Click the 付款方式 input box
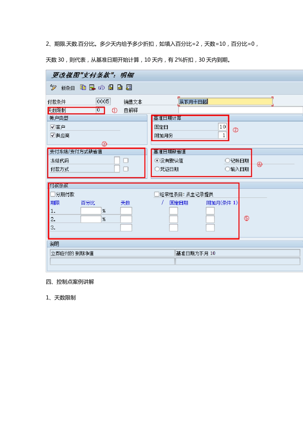Screen dimensions: 303x428 pos(117,169)
